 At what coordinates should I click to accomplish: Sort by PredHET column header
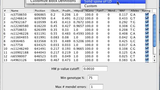[x=67, y=11]
